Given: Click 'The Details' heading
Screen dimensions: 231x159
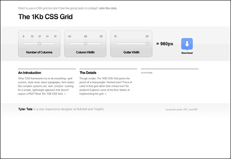Looking at the screenshot, I should pos(88,73).
